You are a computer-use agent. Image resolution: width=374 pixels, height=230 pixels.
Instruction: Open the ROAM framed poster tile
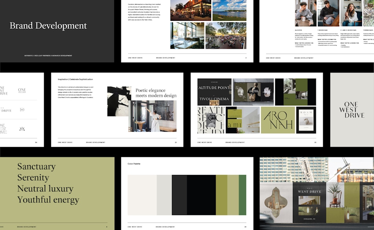point(306,120)
